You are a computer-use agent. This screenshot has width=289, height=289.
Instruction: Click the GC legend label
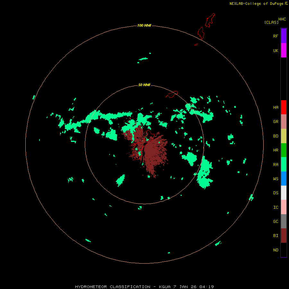coord(276,222)
